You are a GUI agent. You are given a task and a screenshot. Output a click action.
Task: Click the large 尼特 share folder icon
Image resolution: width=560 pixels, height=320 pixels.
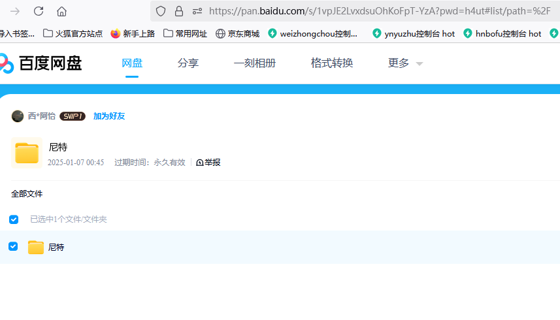coord(27,153)
